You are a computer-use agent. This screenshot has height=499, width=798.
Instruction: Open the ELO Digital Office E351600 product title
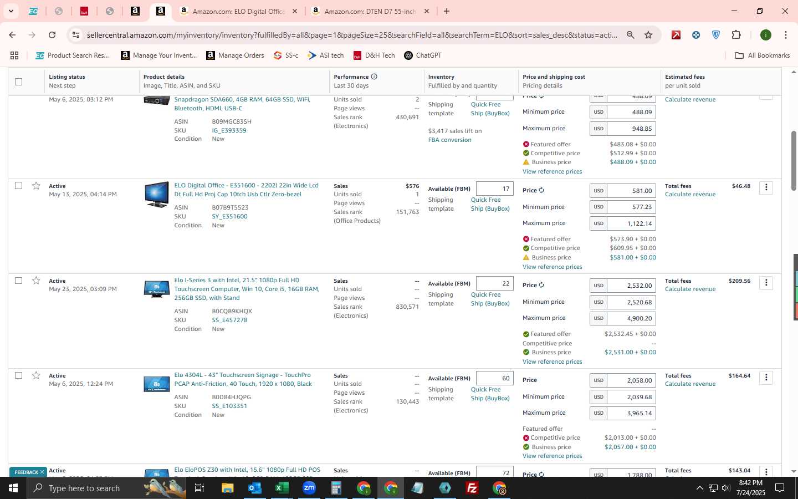(x=246, y=190)
